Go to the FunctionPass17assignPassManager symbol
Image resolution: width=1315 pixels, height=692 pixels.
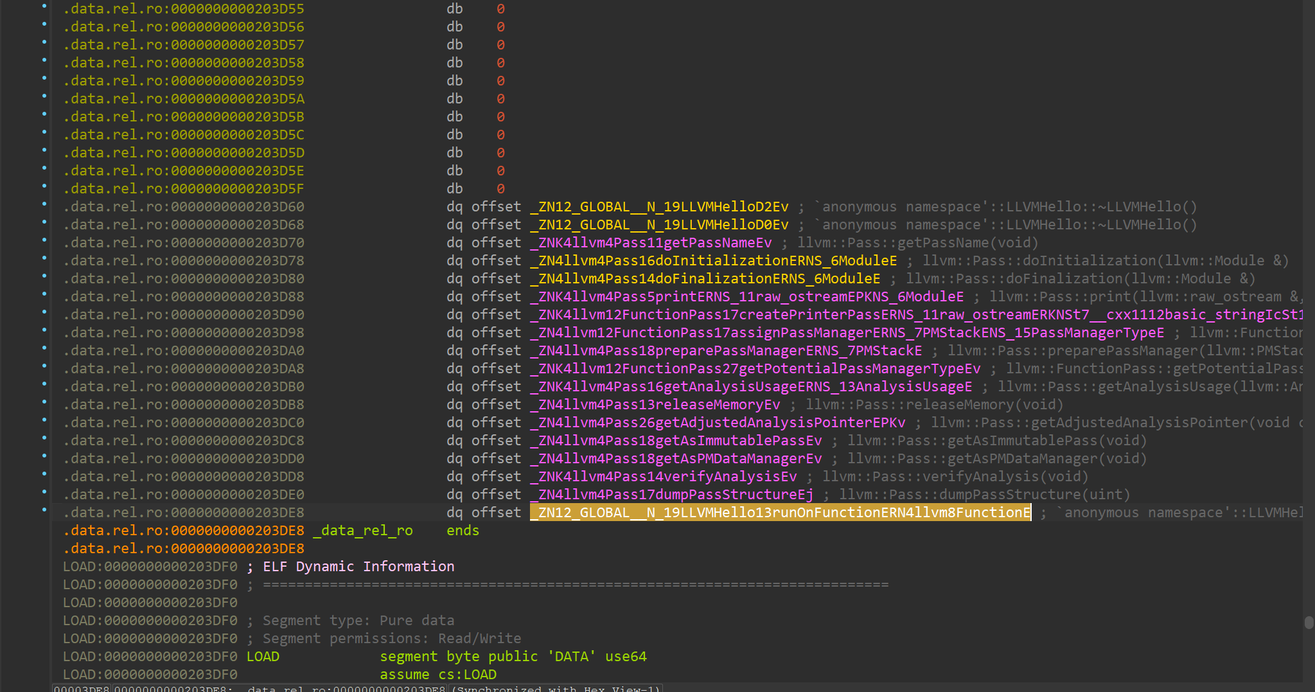click(x=847, y=333)
